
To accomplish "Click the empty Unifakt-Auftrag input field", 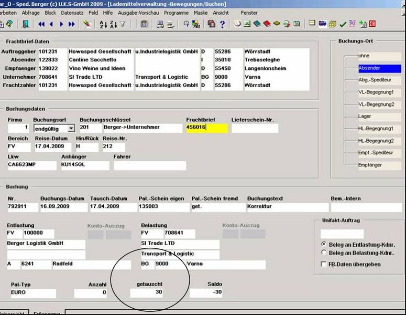I will click(x=342, y=234).
